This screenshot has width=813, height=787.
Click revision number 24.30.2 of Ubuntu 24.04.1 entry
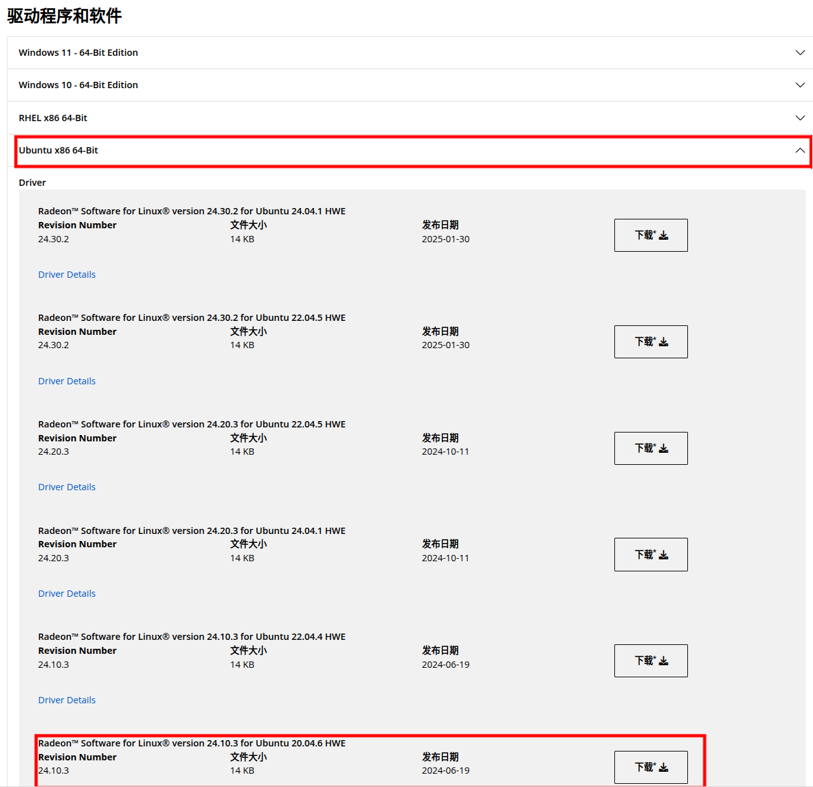pos(53,239)
